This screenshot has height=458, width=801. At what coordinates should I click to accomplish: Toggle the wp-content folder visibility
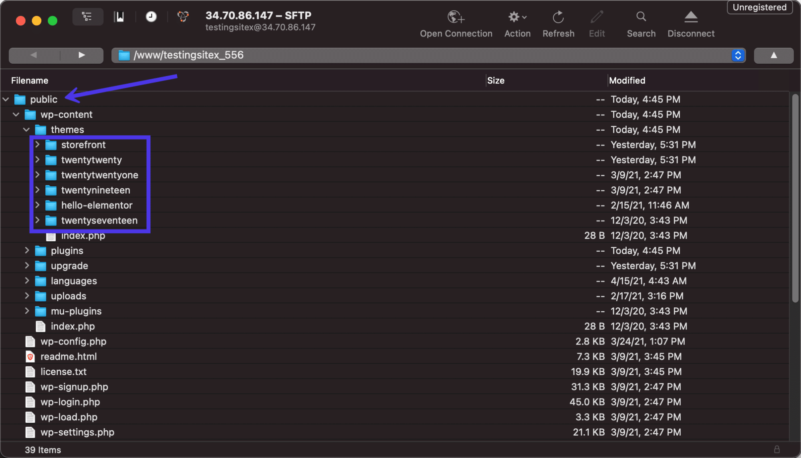[x=15, y=114]
